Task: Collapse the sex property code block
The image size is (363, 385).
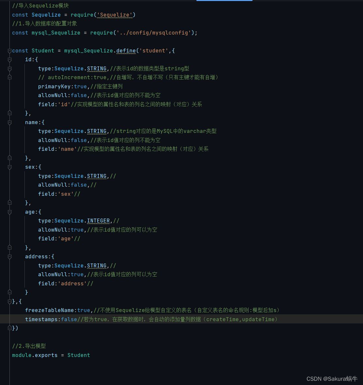Action: click(x=9, y=167)
